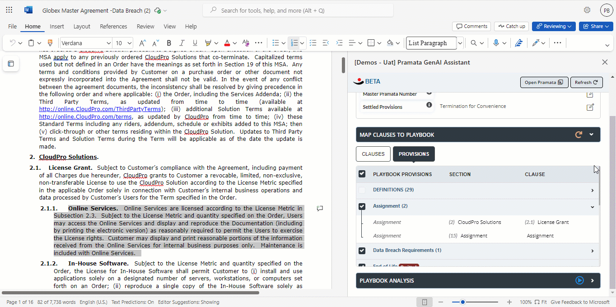Screen dimensions: 616x307
Task: Open the styles dropdown showing List Paragraph
Action: click(x=460, y=43)
